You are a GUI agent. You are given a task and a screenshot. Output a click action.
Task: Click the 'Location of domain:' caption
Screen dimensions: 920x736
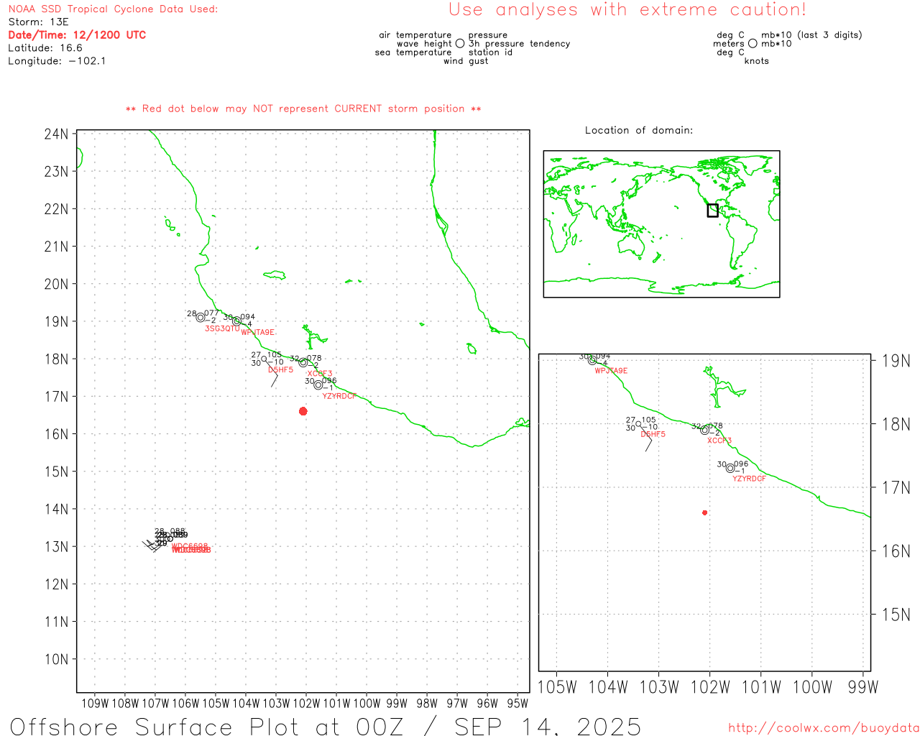tap(639, 130)
